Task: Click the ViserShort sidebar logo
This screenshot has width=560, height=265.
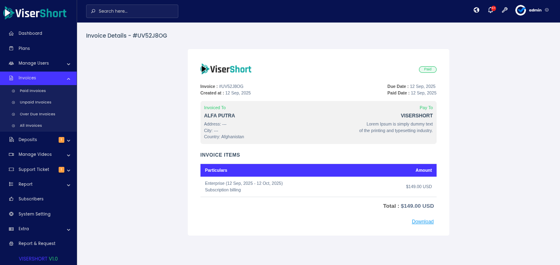Action: pos(35,13)
